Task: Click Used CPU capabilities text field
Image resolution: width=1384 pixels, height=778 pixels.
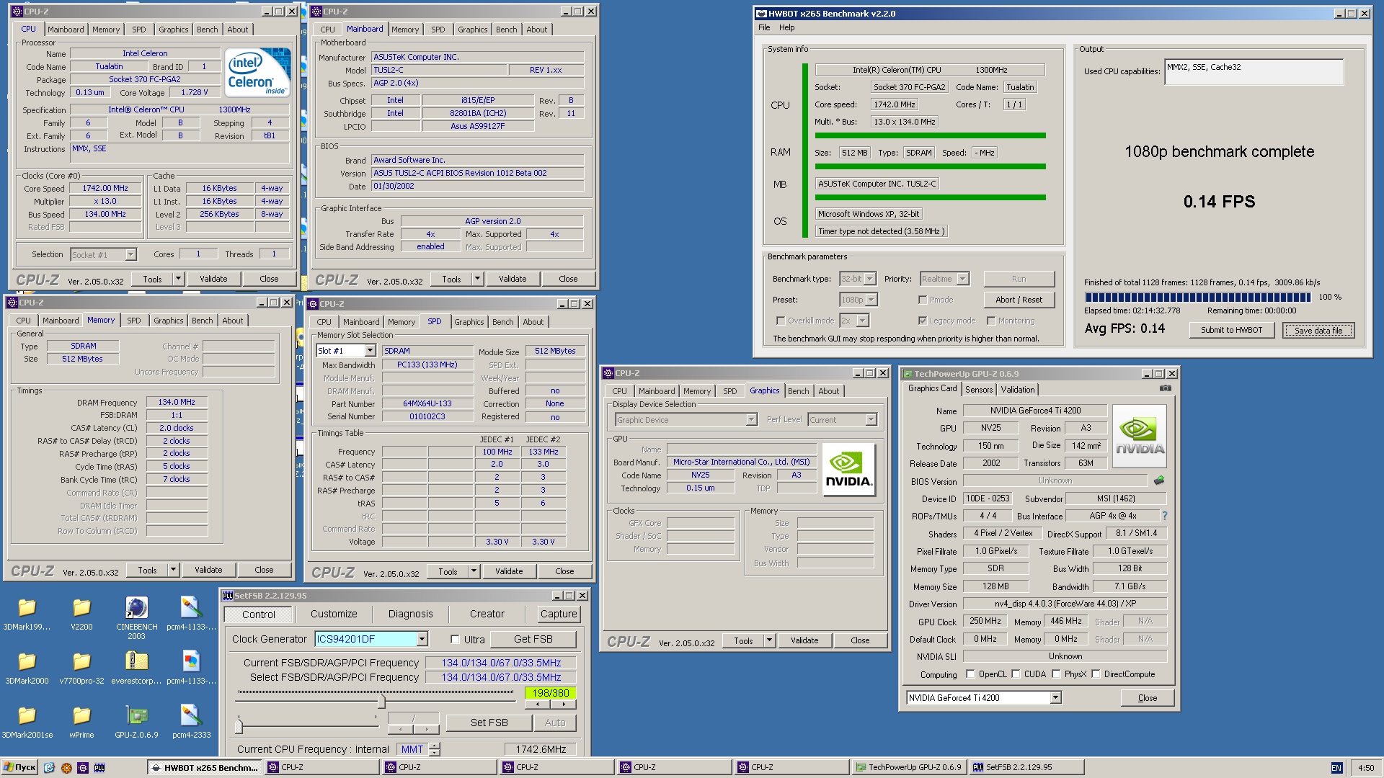Action: click(1254, 72)
